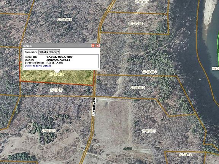
Task: Select the parcel ID 27,003.-009A.-000 text
Action: tap(59, 57)
